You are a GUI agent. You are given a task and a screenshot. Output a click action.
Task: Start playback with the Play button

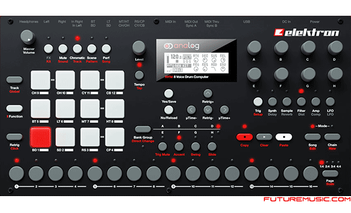coord(264,137)
